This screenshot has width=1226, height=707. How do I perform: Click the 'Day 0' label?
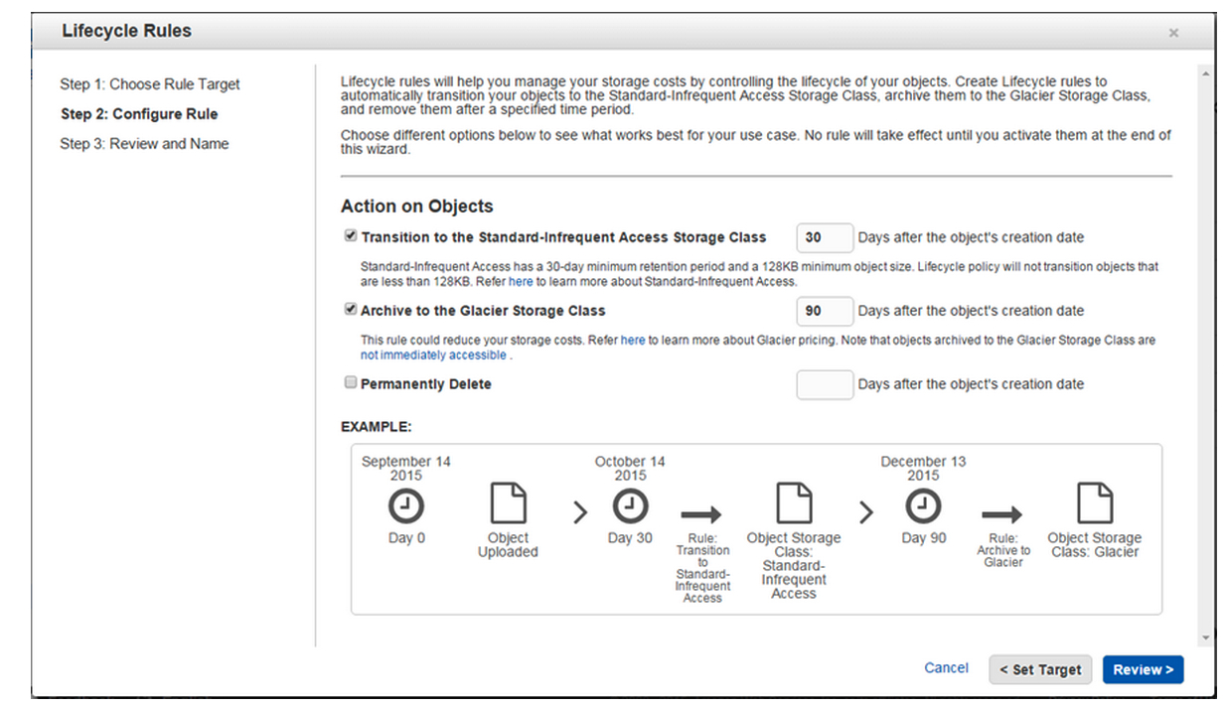click(x=405, y=538)
